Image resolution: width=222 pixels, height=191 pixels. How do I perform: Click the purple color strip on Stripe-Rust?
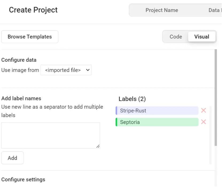click(x=116, y=110)
